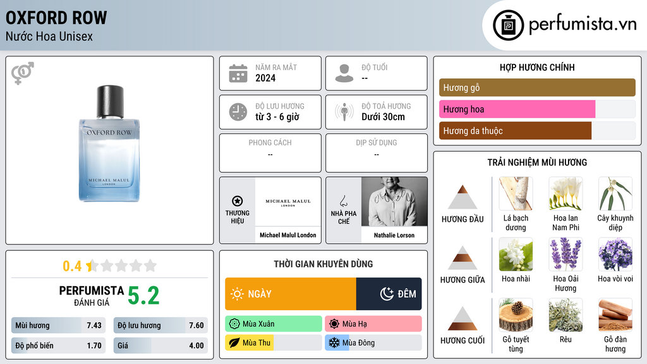Open the Gỗ đàn hương note image

pyautogui.click(x=615, y=315)
